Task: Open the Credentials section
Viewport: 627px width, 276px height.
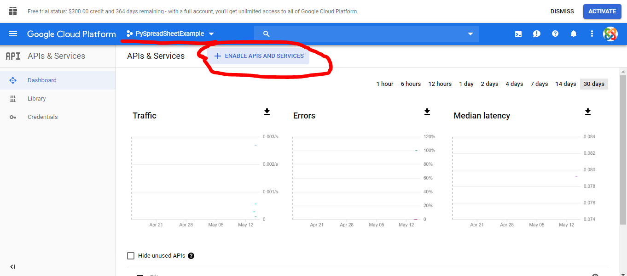Action: coord(43,117)
